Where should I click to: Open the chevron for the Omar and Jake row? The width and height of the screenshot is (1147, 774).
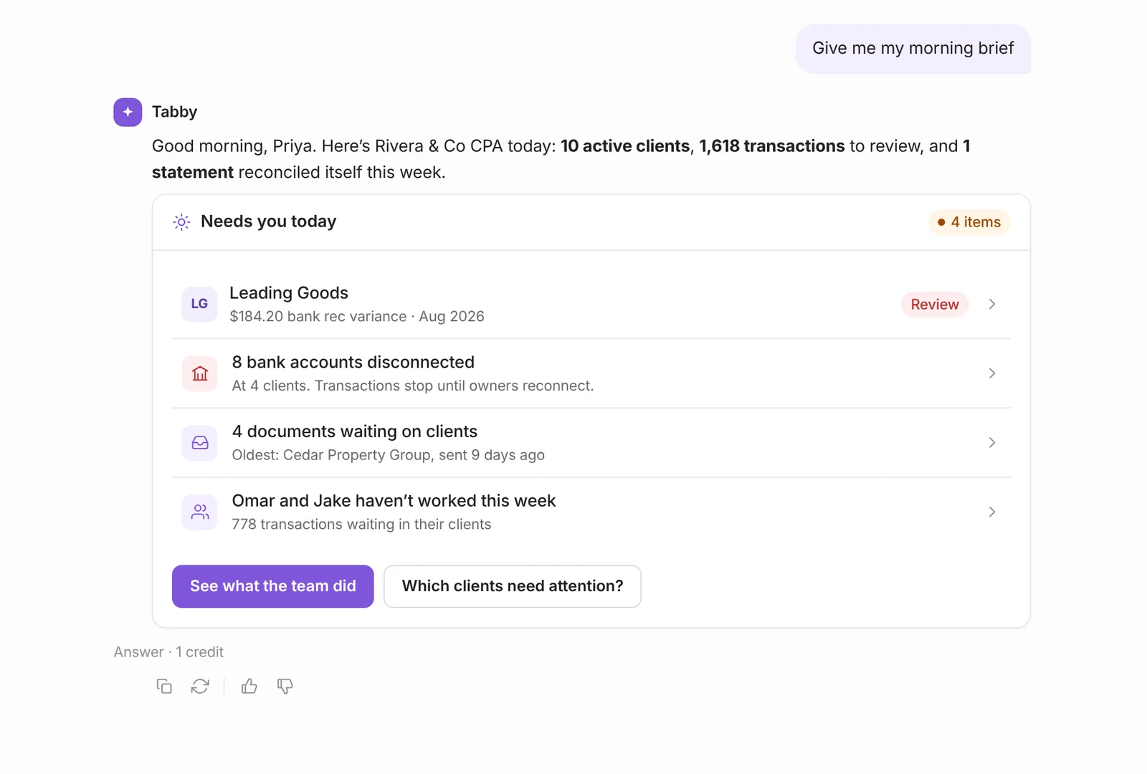[x=992, y=512]
